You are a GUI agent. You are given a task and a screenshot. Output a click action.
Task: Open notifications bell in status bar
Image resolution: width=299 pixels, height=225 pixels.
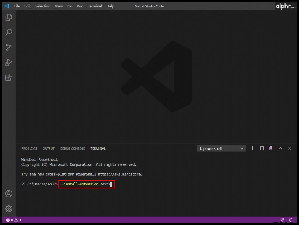click(x=291, y=220)
